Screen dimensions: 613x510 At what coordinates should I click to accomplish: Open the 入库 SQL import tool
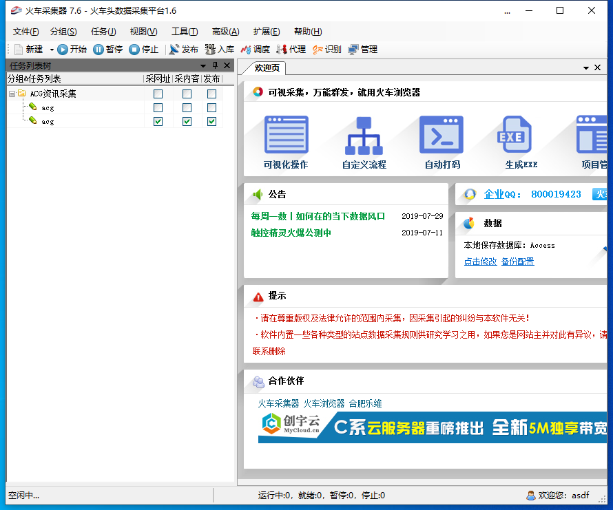[x=219, y=50]
